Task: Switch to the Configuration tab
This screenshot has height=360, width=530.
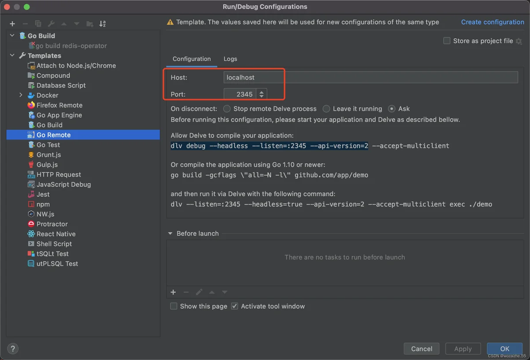Action: tap(192, 59)
